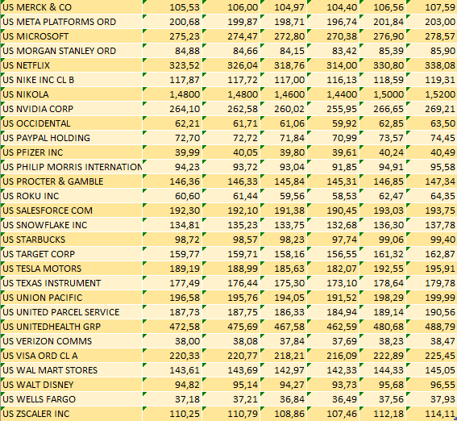This screenshot has width=457, height=421.
Task: Click the Nvidia value 264,10
Action: click(x=172, y=109)
